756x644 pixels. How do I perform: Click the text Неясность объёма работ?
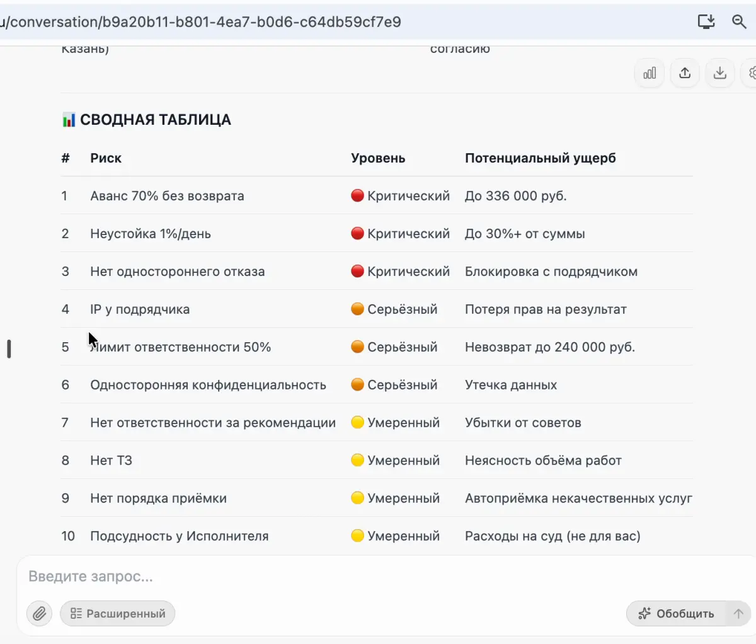click(543, 461)
